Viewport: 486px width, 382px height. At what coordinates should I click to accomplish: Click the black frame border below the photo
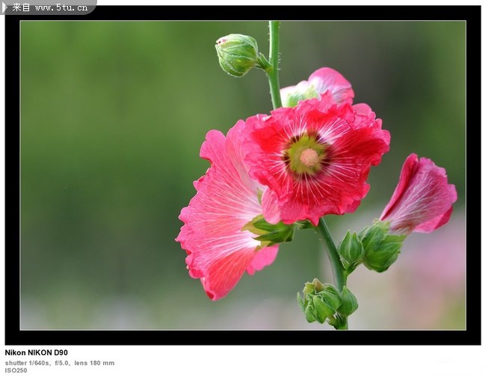243,337
